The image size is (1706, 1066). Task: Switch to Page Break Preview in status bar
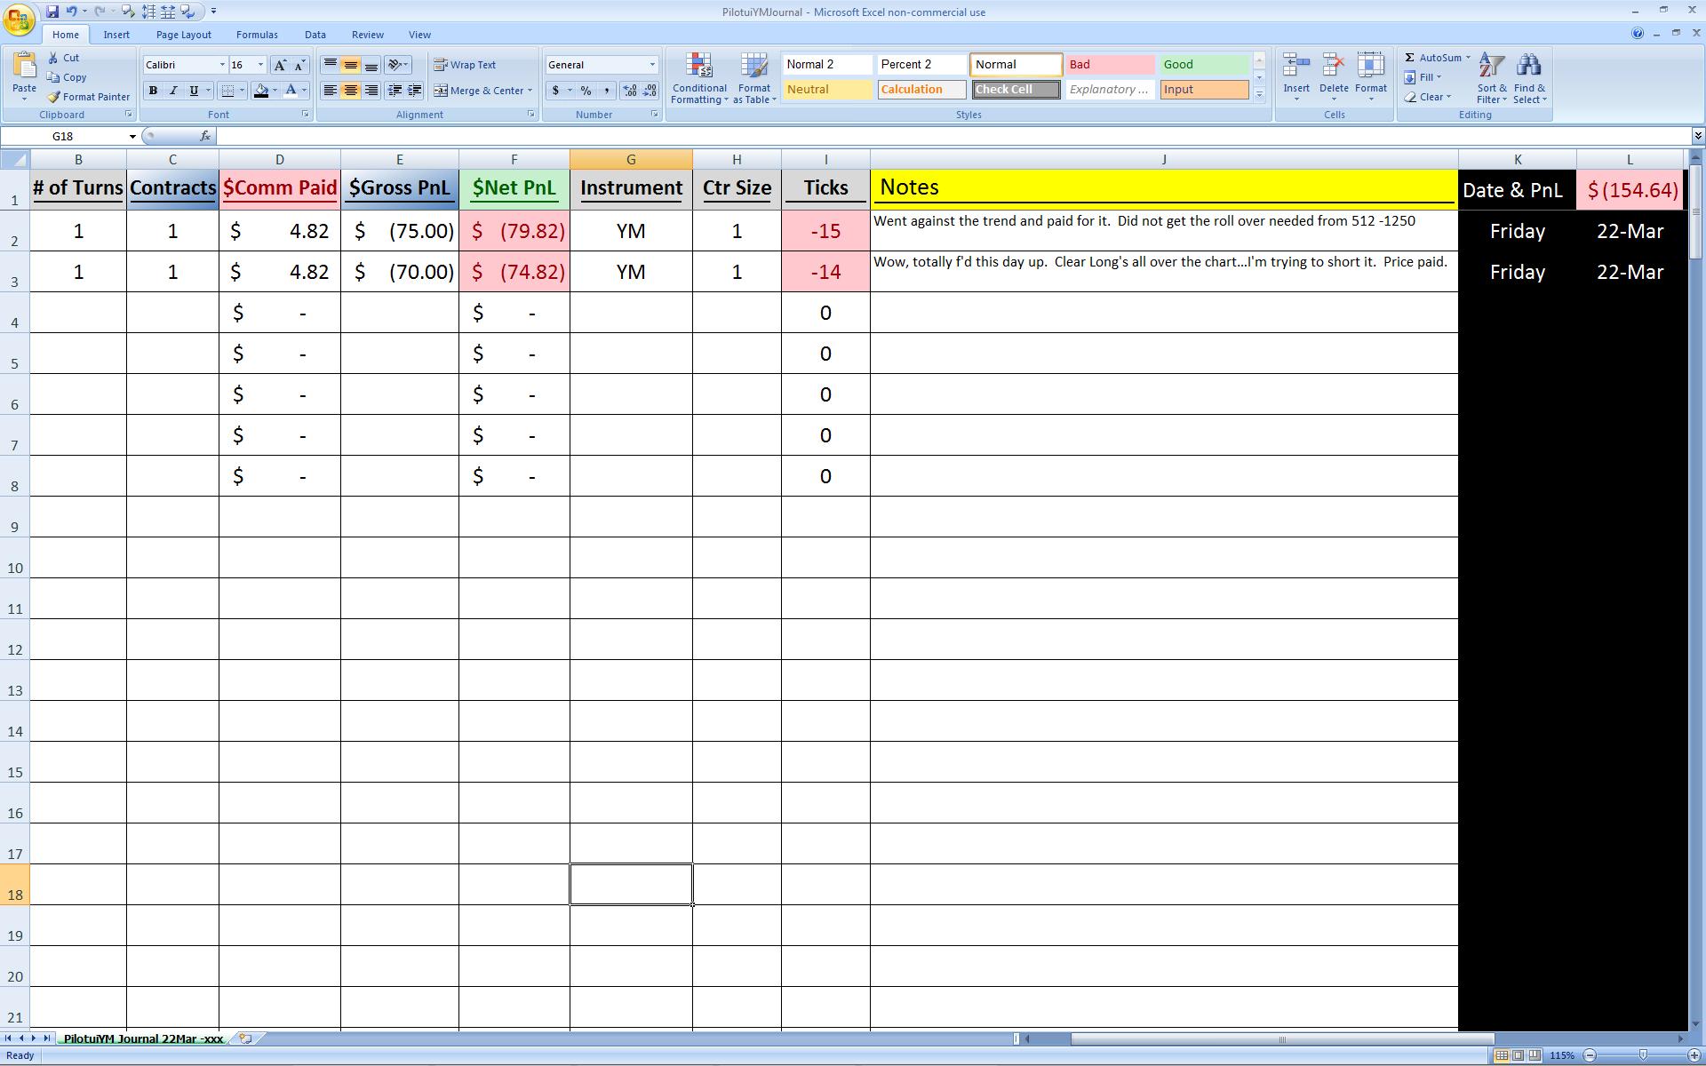click(x=1535, y=1055)
